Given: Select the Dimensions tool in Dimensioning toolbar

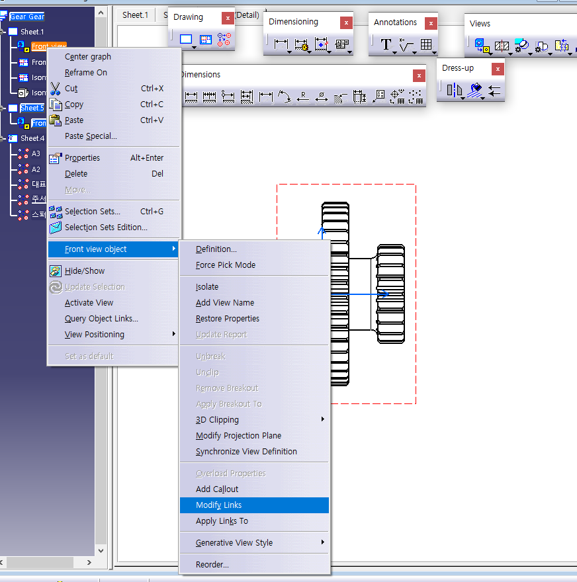Looking at the screenshot, I should [281, 44].
